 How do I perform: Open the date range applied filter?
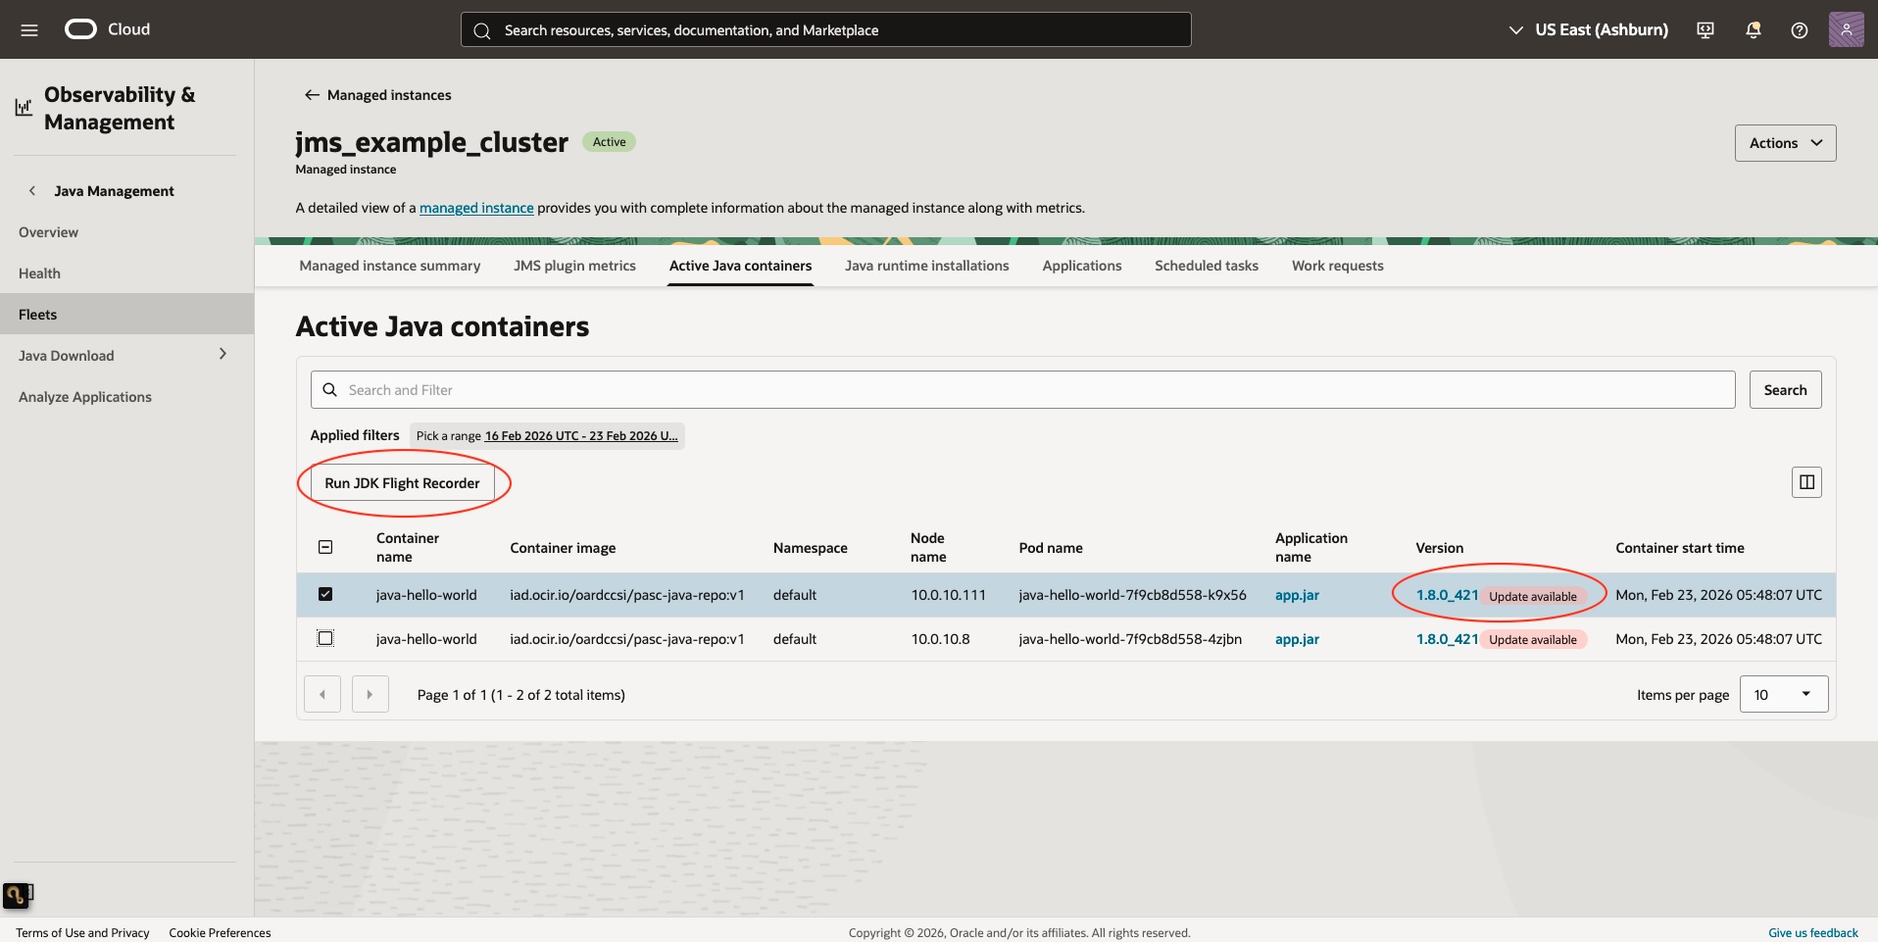(547, 436)
